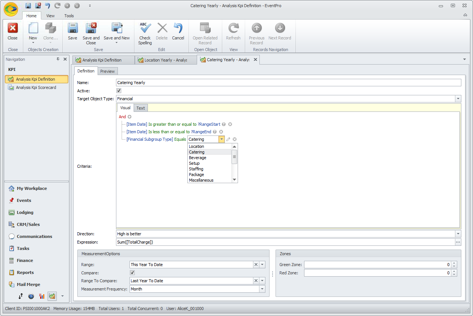The image size is (473, 316).
Task: Remove the Financial Subgroup Type criteria row
Action: pyautogui.click(x=235, y=139)
